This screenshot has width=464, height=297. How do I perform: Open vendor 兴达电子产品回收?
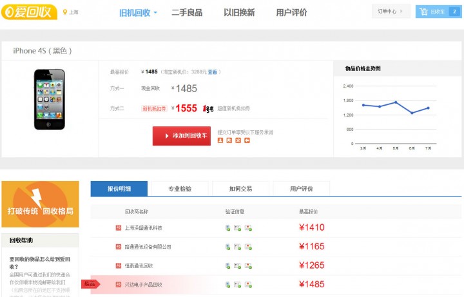pyautogui.click(x=144, y=285)
